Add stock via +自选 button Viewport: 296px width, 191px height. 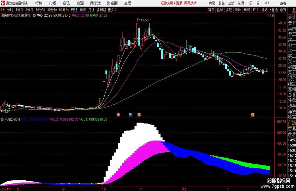click(273, 10)
